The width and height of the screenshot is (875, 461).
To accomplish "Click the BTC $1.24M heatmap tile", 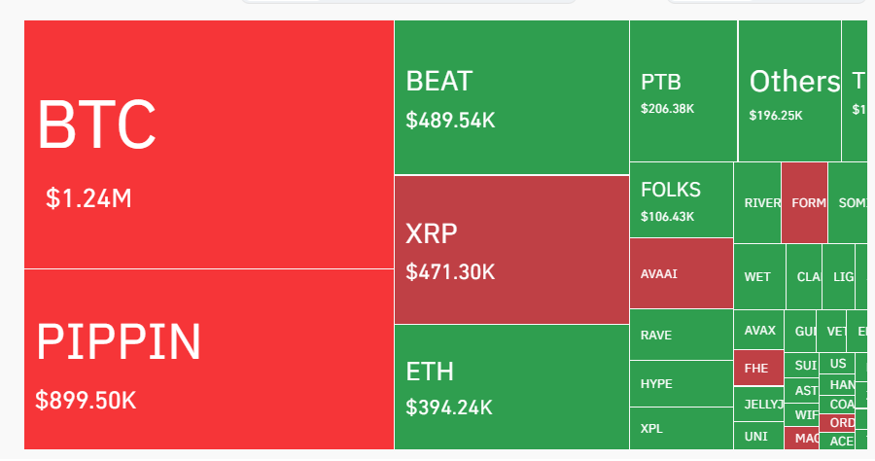I will (x=209, y=144).
